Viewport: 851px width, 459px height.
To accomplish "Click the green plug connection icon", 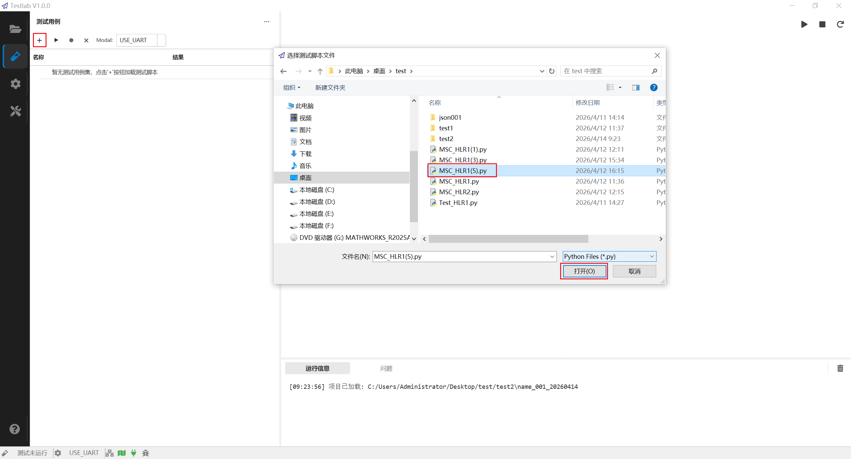I will [134, 453].
